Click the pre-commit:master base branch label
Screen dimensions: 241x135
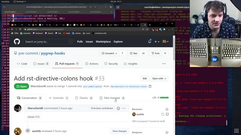click(93, 86)
